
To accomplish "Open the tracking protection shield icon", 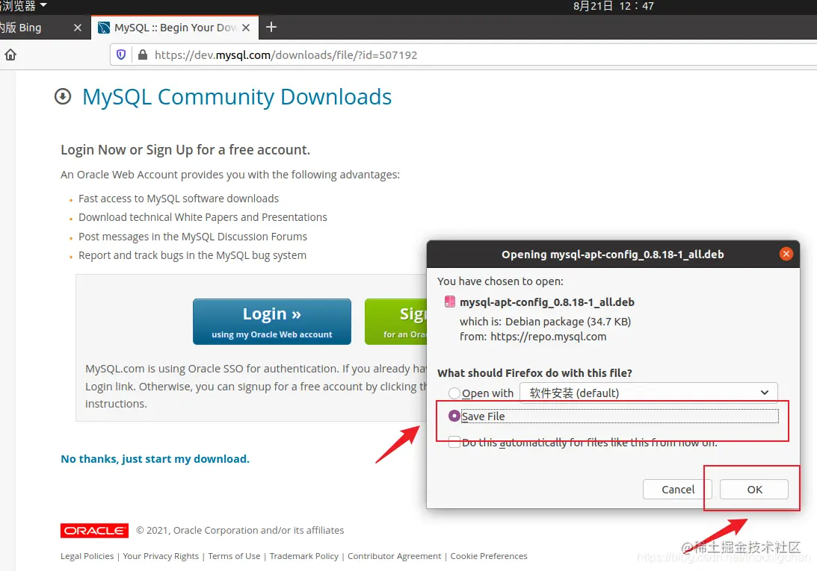I will coord(121,54).
